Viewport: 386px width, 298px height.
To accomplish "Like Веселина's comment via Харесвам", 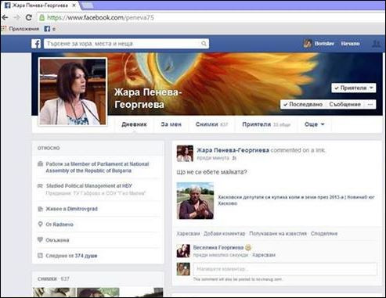I will [x=264, y=255].
